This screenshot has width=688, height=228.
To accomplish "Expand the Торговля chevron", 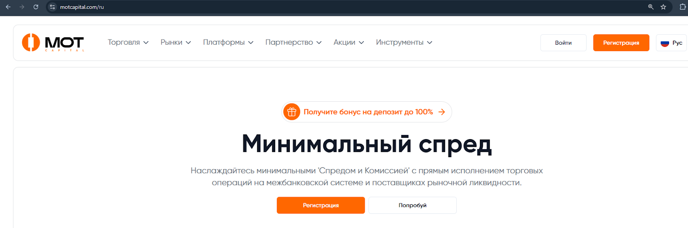I will [146, 43].
